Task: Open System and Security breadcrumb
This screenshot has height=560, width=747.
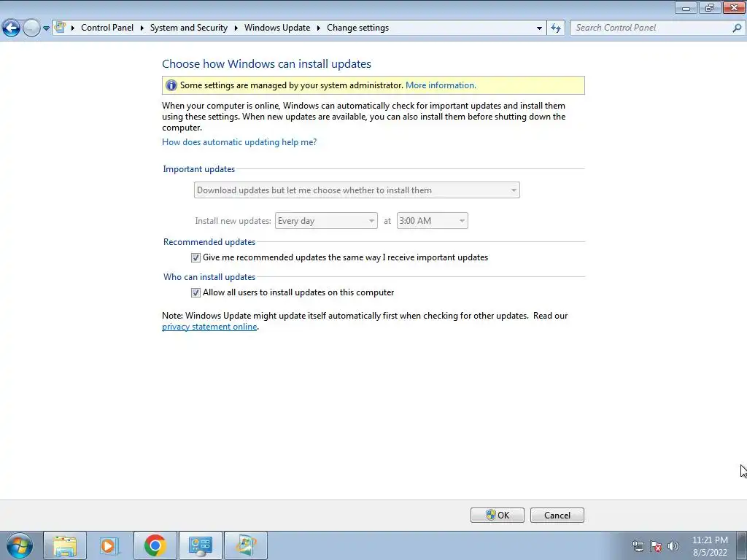Action: pyautogui.click(x=189, y=28)
